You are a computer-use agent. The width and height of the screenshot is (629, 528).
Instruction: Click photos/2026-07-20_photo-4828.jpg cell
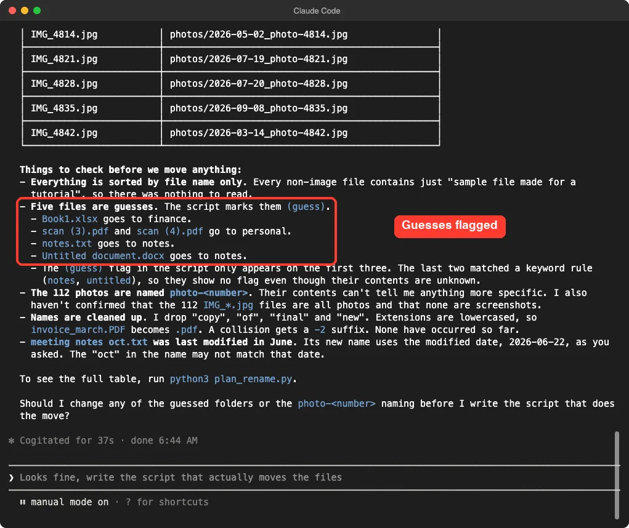click(301, 84)
